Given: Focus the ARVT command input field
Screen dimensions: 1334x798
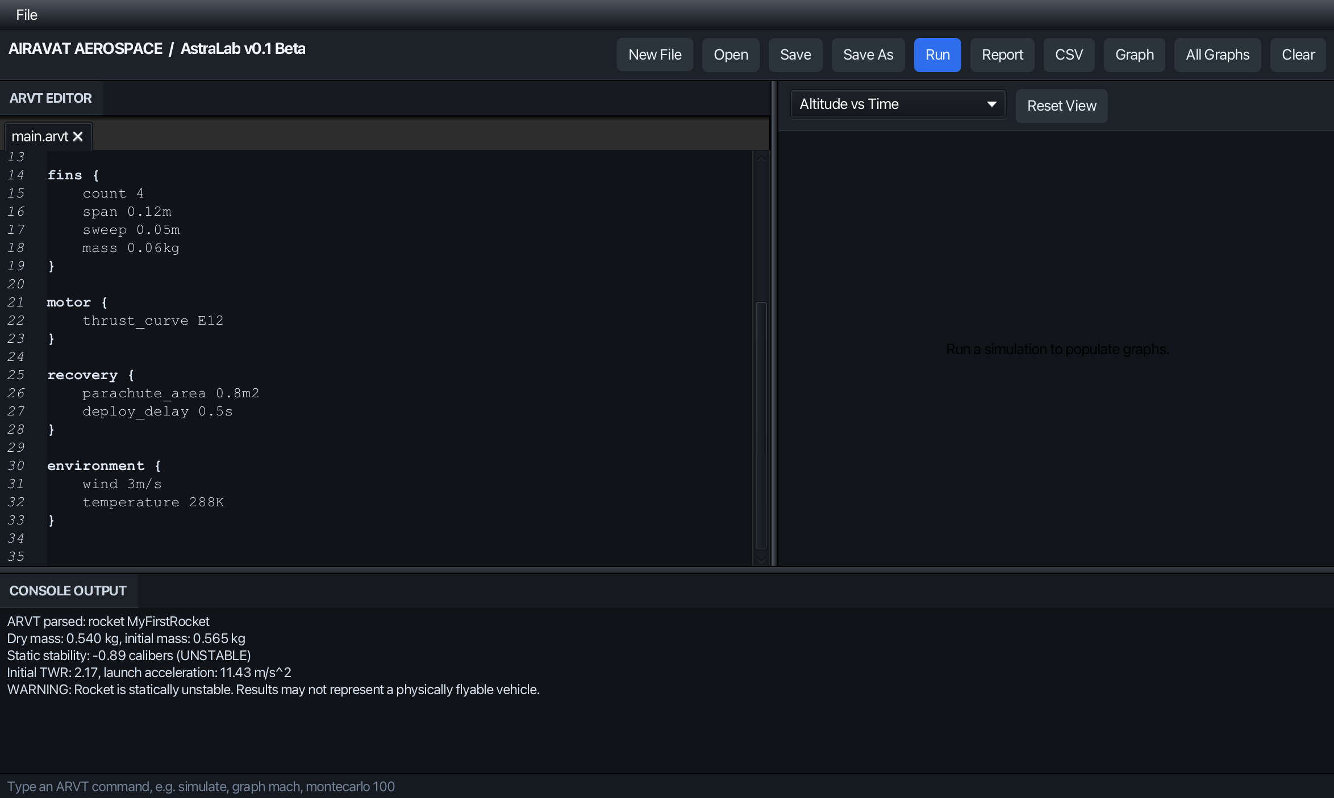Looking at the screenshot, I should [x=667, y=787].
